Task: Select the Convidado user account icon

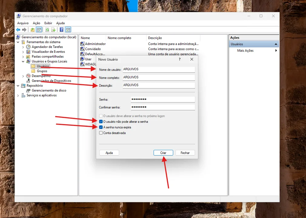Action: coord(82,49)
